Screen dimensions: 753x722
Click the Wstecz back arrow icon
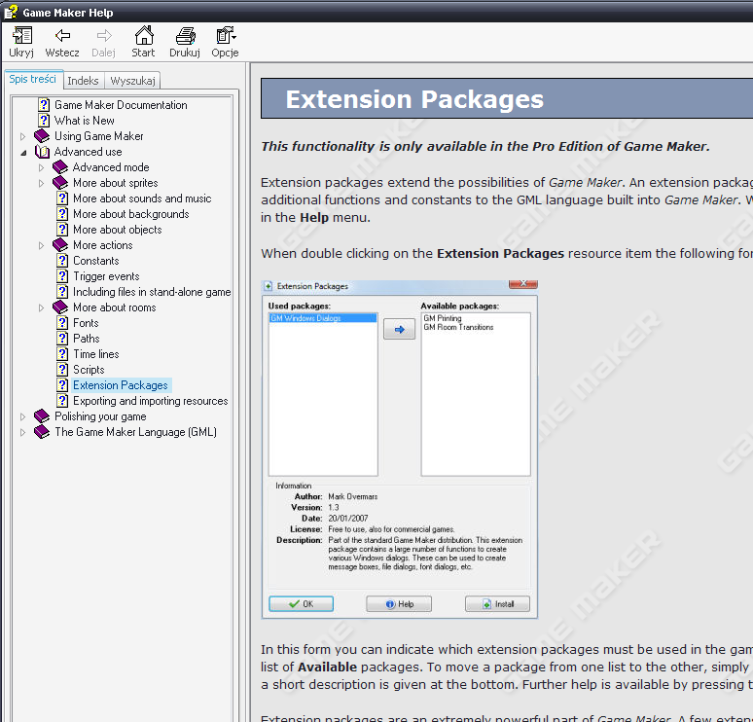(x=62, y=36)
